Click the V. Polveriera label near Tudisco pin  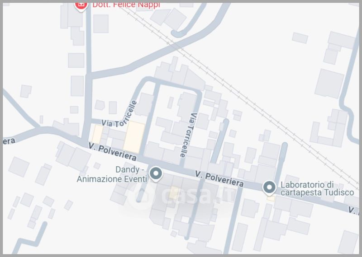(219, 178)
